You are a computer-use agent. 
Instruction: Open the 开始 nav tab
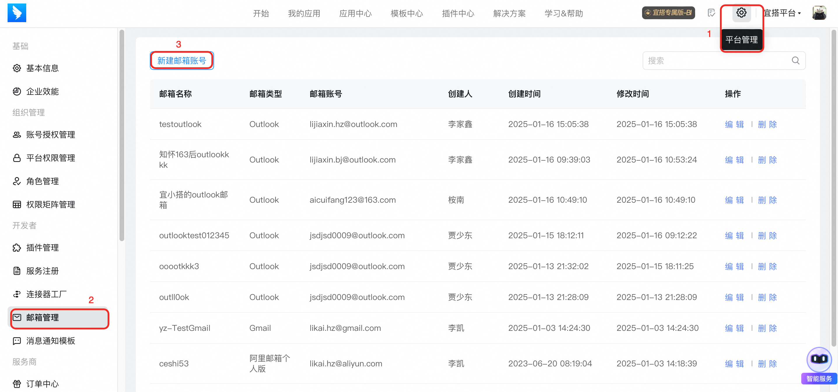click(x=261, y=13)
